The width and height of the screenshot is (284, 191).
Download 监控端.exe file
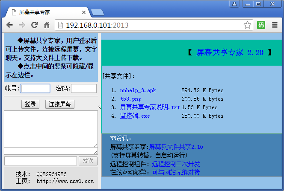click(x=135, y=116)
